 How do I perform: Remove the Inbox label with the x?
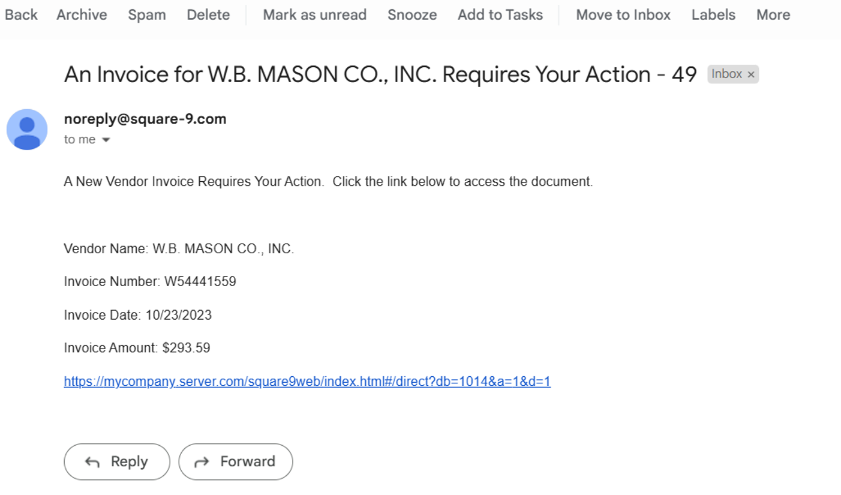click(750, 75)
